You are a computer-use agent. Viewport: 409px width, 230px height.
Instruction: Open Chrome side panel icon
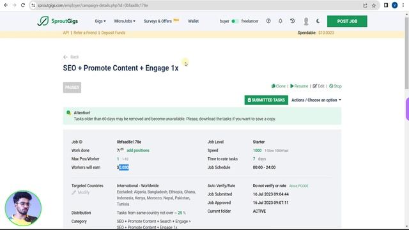pos(386,5)
